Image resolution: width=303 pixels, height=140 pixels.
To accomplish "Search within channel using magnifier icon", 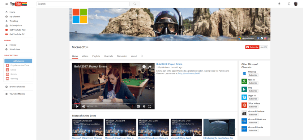I will tap(142, 56).
